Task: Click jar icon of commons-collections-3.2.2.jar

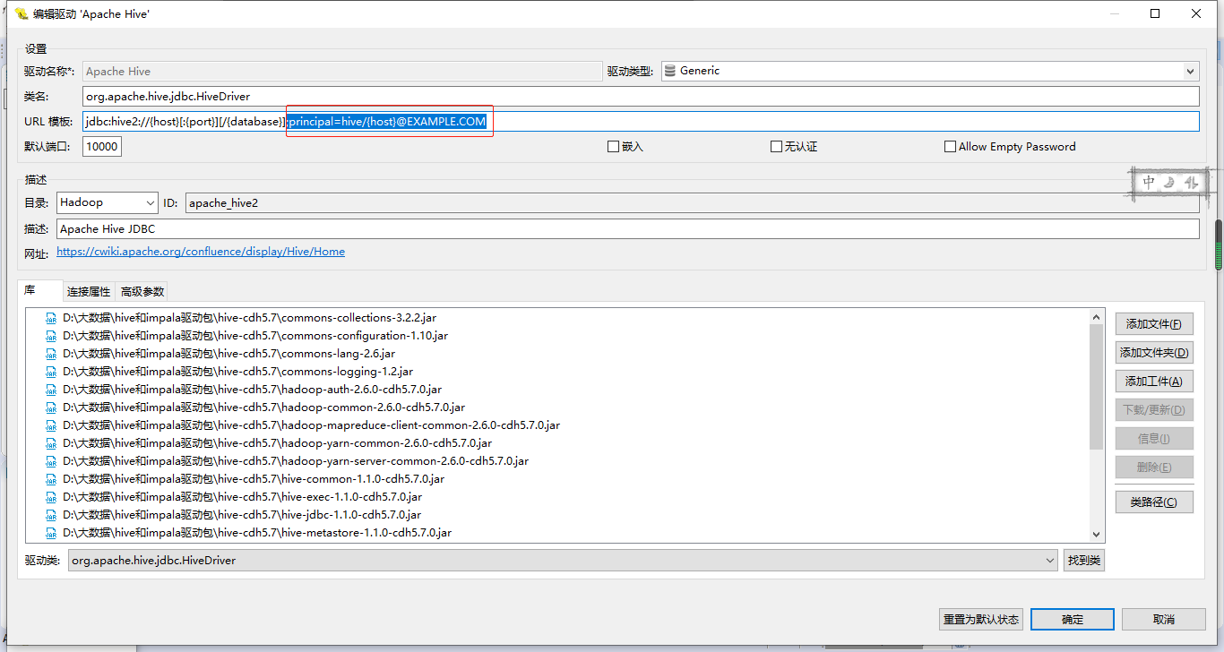Action: click(x=52, y=318)
